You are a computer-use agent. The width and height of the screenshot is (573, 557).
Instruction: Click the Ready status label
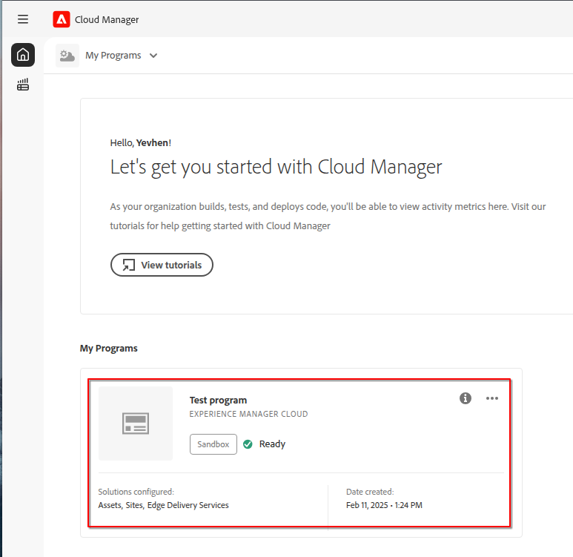272,444
